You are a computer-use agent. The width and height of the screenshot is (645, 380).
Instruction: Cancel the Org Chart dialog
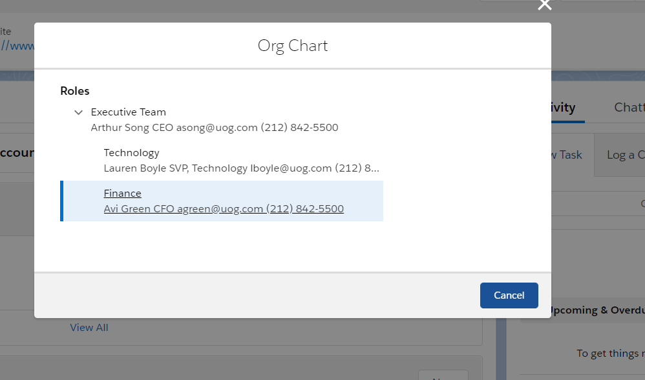pos(509,295)
